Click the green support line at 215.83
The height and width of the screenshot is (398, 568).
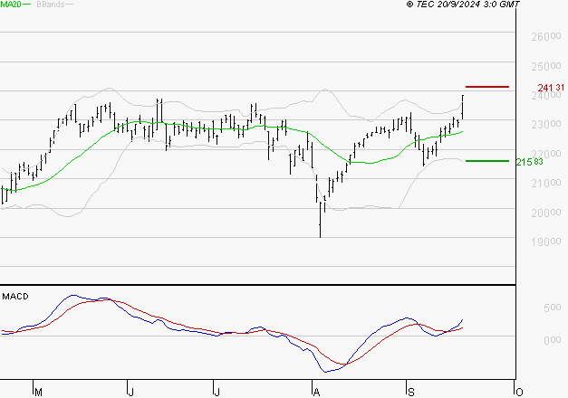(487, 161)
